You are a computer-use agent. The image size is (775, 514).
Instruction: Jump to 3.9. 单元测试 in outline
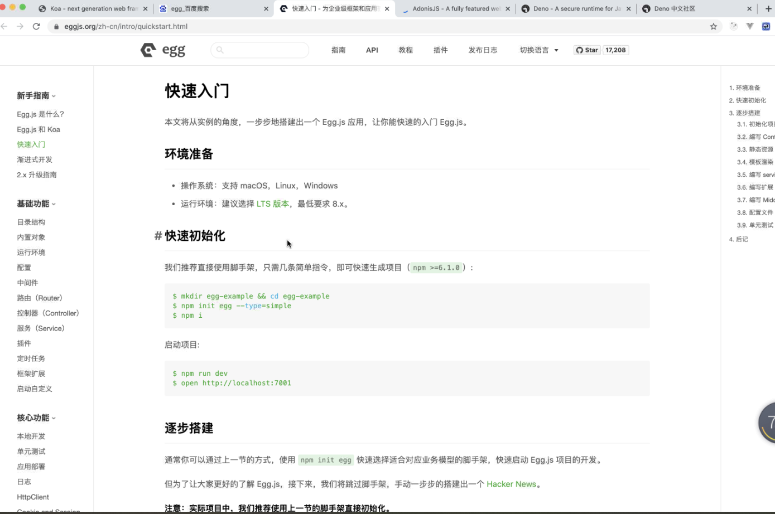coord(755,225)
